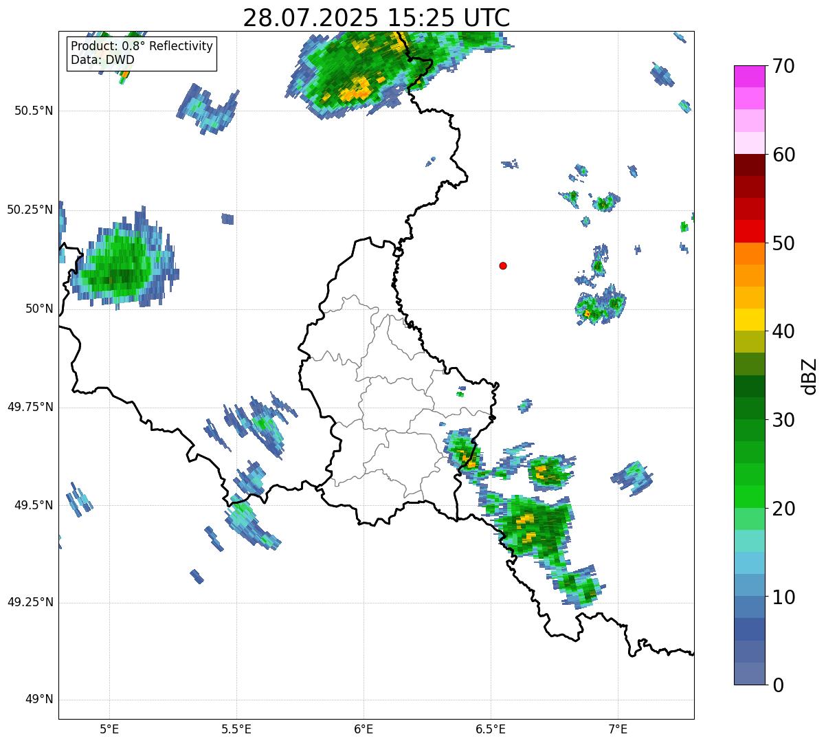Click the '5°E' longitude label

pos(109,729)
